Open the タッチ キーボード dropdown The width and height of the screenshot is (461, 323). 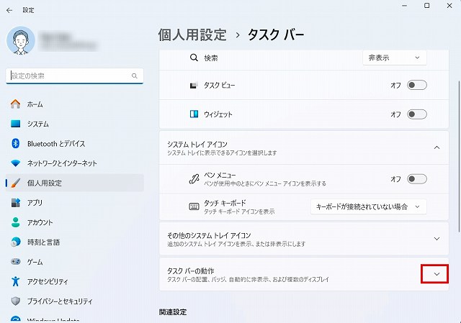368,206
